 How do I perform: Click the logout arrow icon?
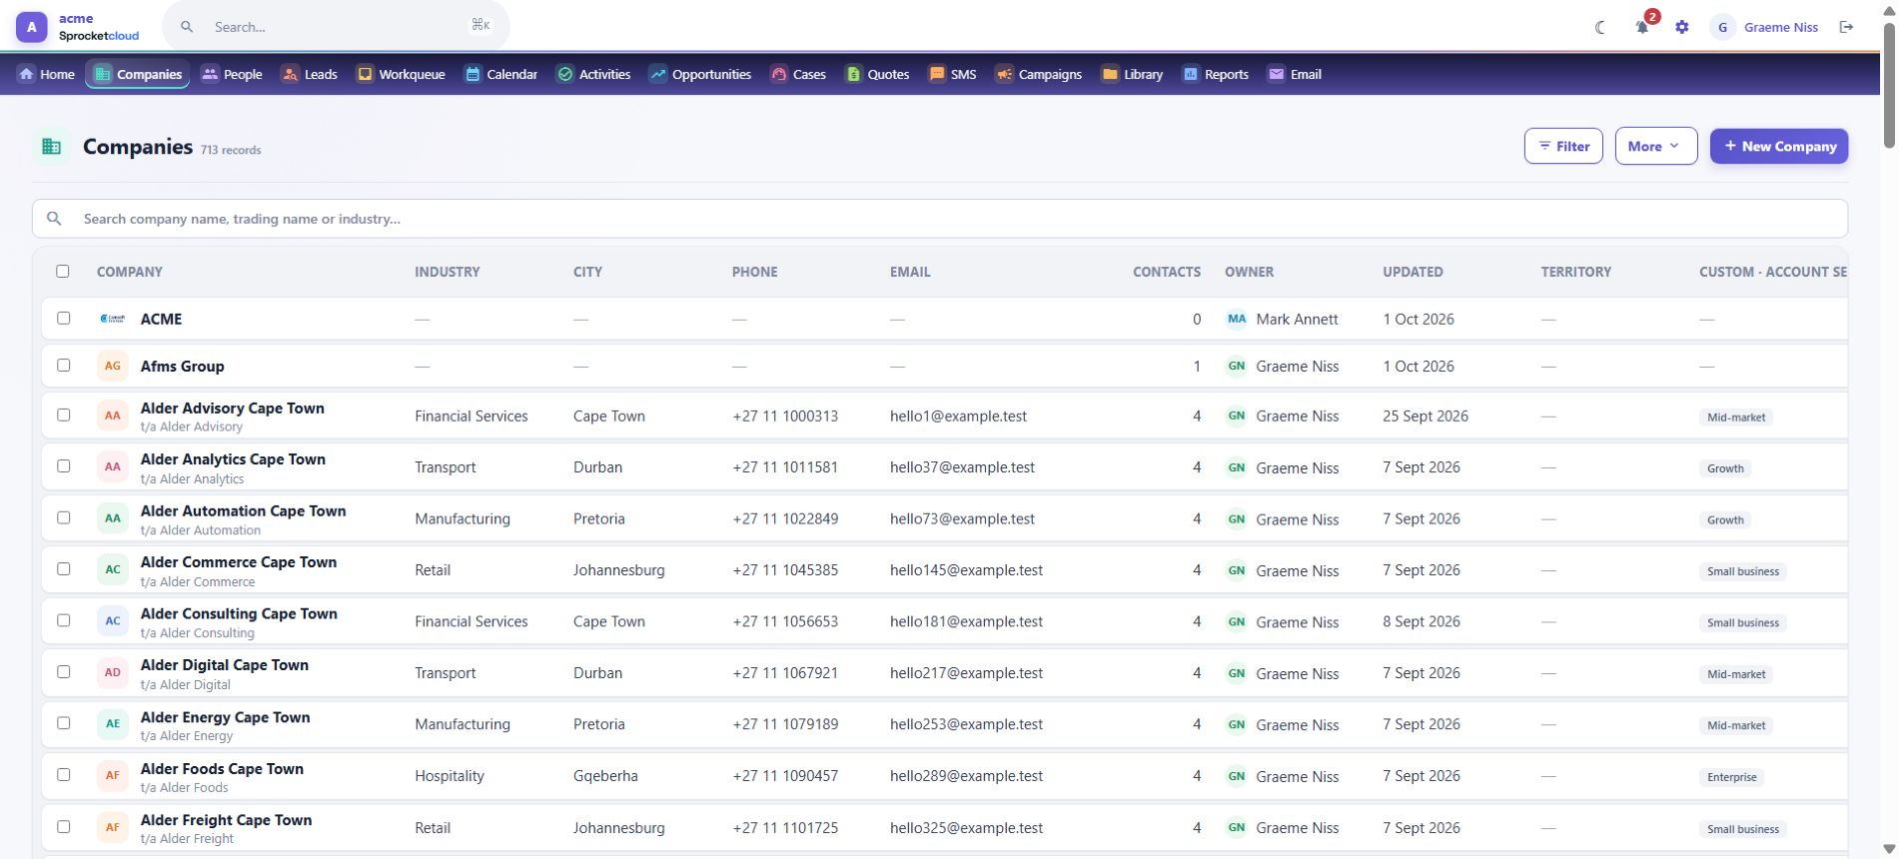pos(1846,27)
